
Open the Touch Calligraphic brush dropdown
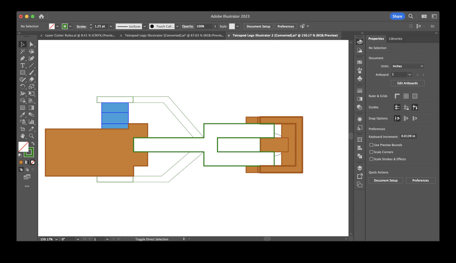click(x=177, y=26)
